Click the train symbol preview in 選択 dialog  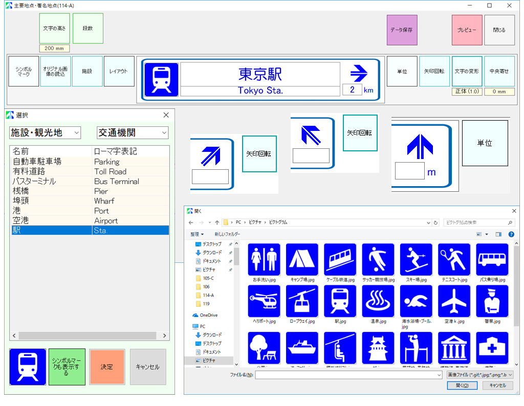click(x=28, y=367)
